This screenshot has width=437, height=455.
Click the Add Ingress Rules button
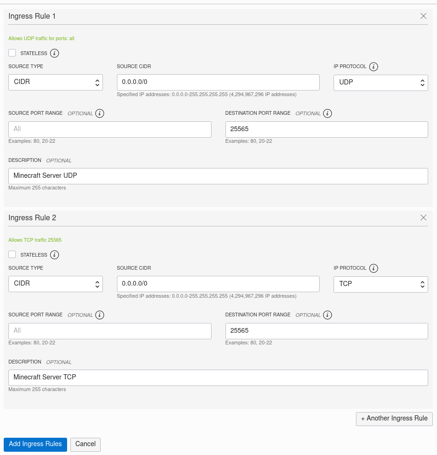pyautogui.click(x=35, y=445)
